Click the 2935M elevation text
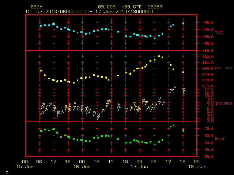This screenshot has height=175, width=234. coord(155,7)
